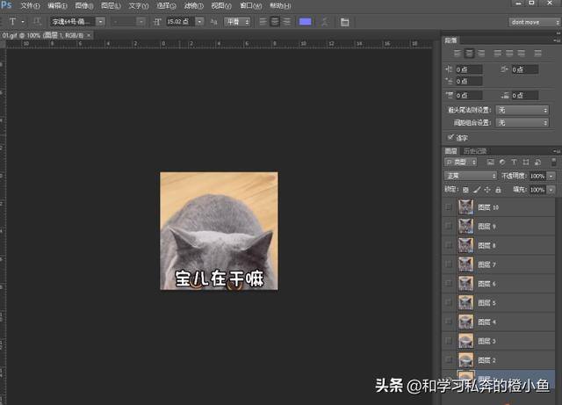Click the lock position icon
This screenshot has width=562, height=405.
point(487,190)
